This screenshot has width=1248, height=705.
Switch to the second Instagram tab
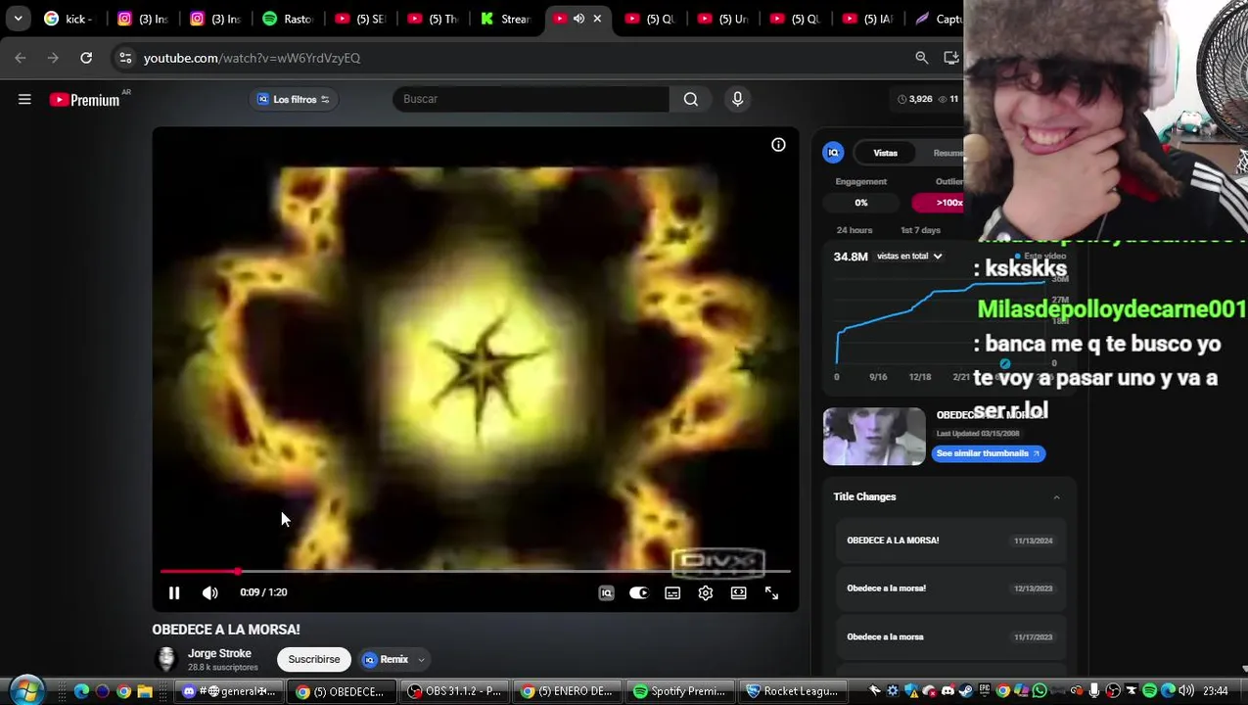click(215, 19)
